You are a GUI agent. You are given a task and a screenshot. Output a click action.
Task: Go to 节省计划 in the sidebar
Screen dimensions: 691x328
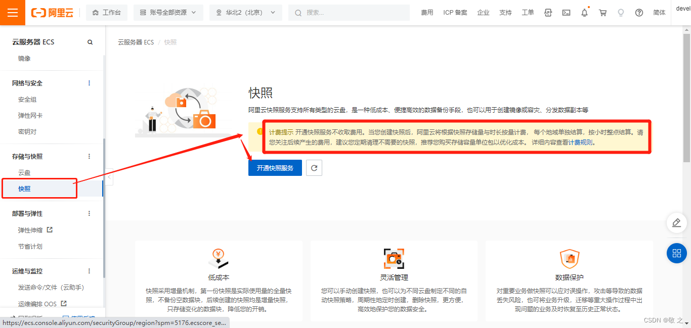click(x=30, y=247)
